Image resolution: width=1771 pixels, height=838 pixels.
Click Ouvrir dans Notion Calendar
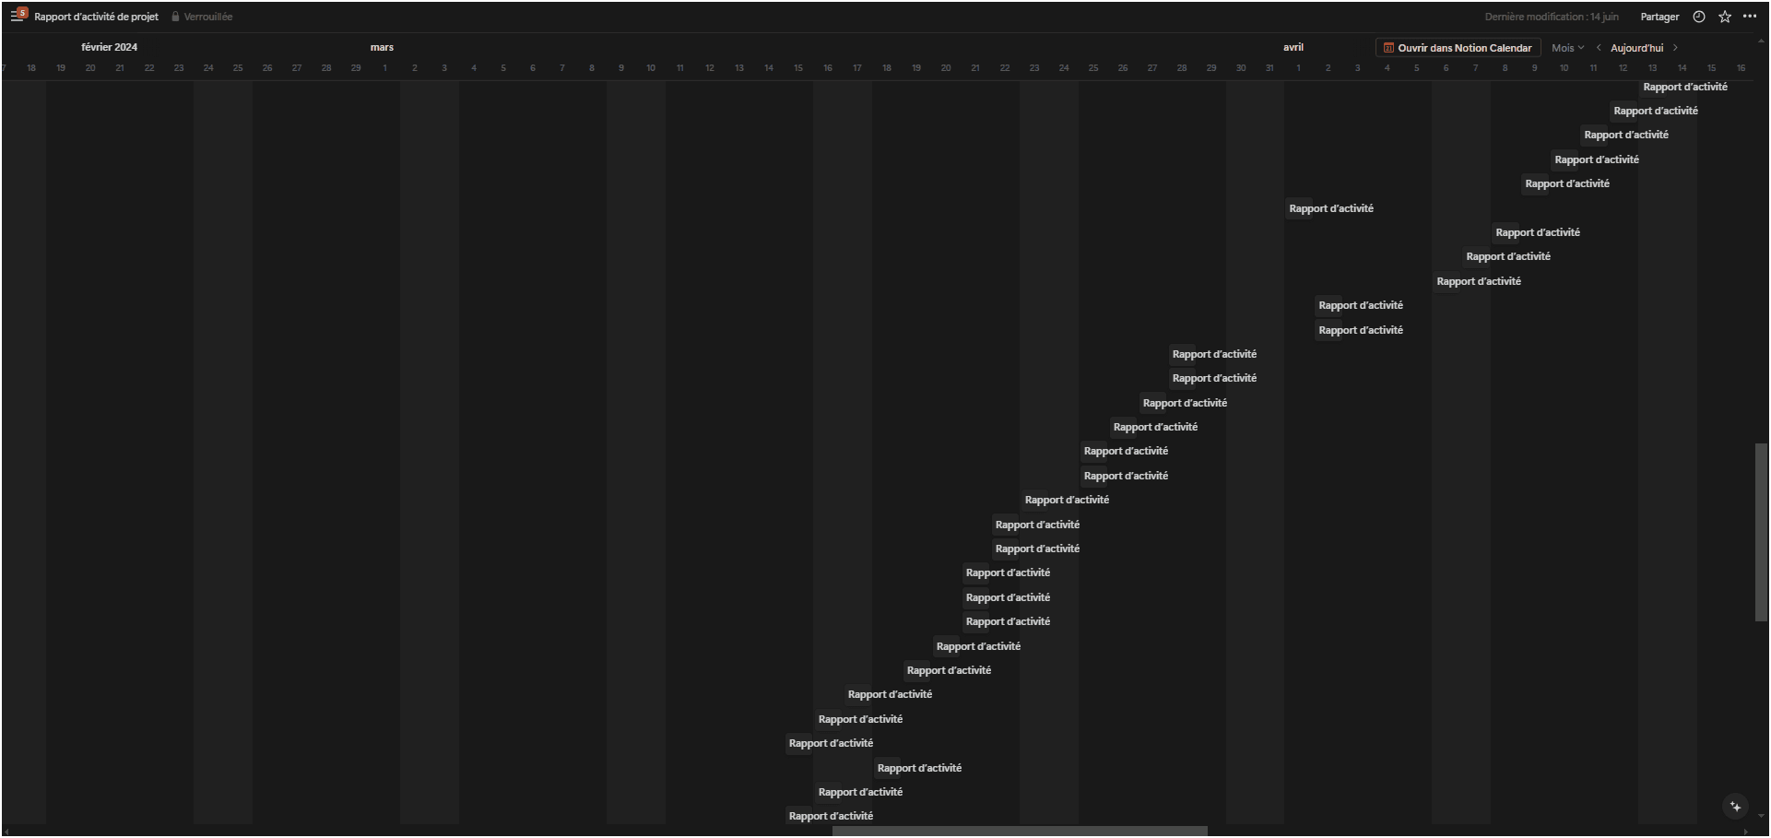1458,48
